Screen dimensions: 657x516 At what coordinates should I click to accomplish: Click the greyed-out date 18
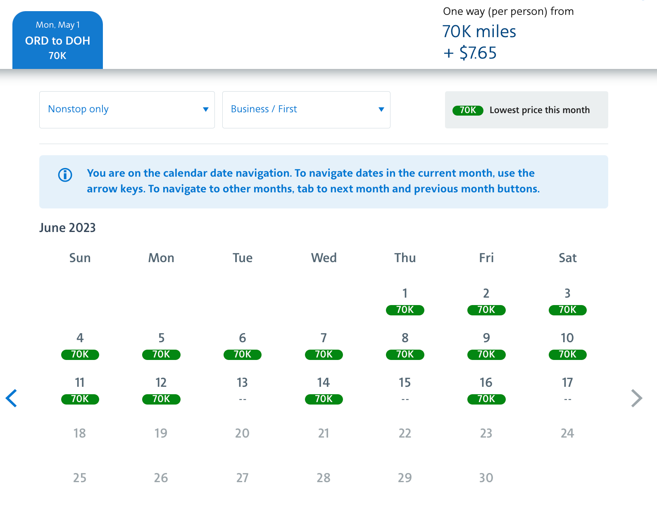(80, 433)
